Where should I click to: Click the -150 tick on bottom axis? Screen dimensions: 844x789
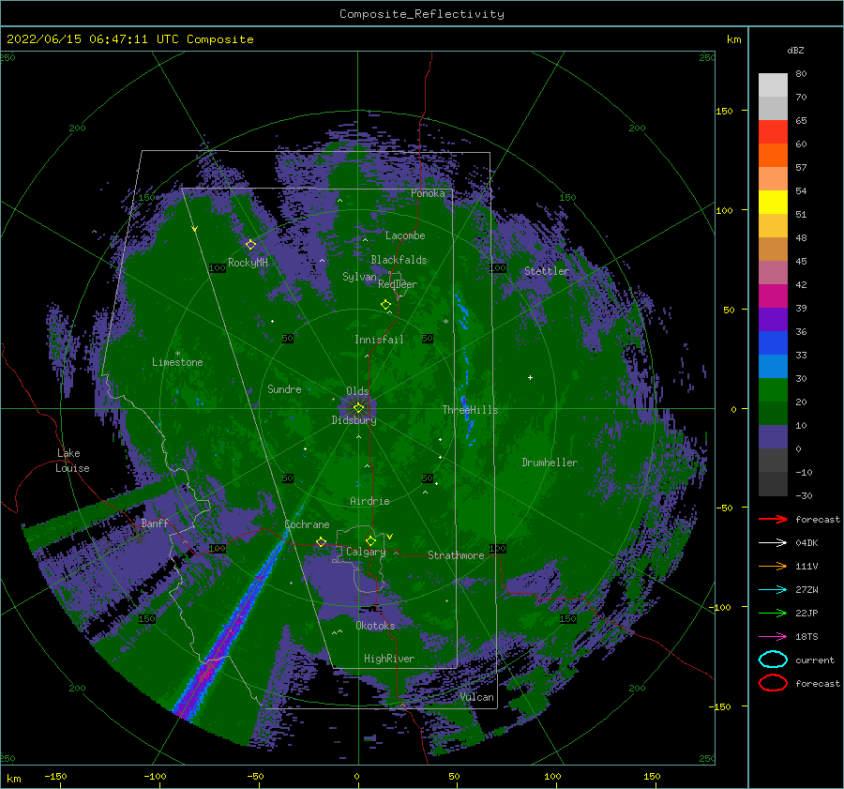[55, 776]
